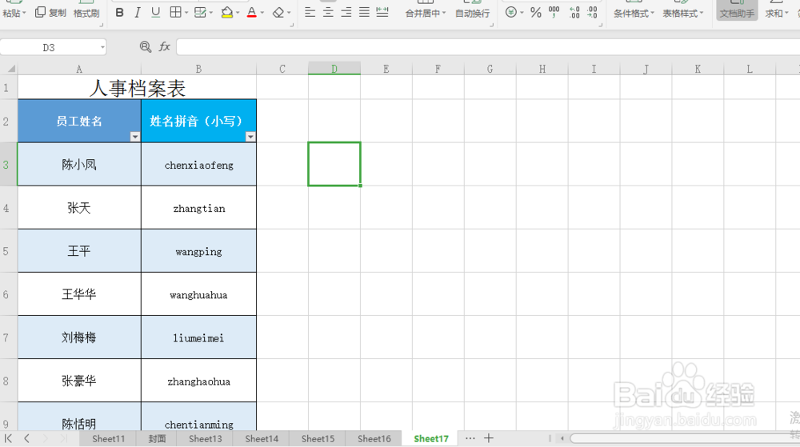Screen dimensions: 800x447
Task: Open format cells dialog launcher (font group)
Action: click(291, 25)
